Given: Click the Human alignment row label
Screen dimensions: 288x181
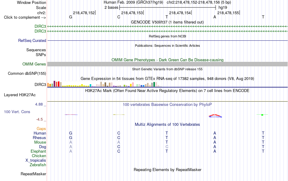Looking at the screenshot, I should (x=40, y=133).
